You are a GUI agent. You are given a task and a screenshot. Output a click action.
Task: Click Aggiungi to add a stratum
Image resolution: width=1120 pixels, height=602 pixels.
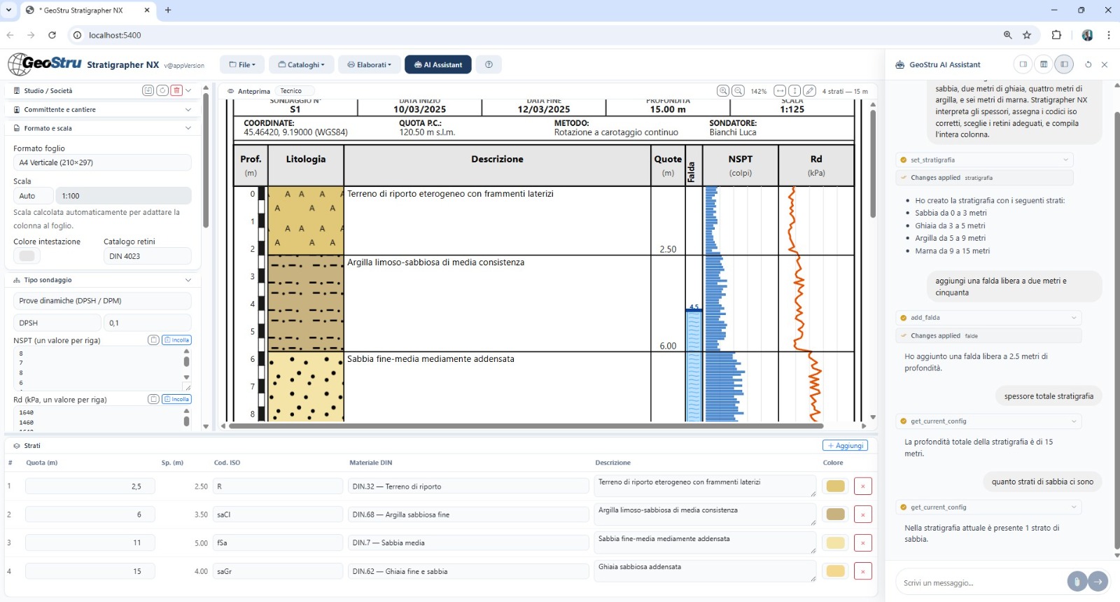846,446
